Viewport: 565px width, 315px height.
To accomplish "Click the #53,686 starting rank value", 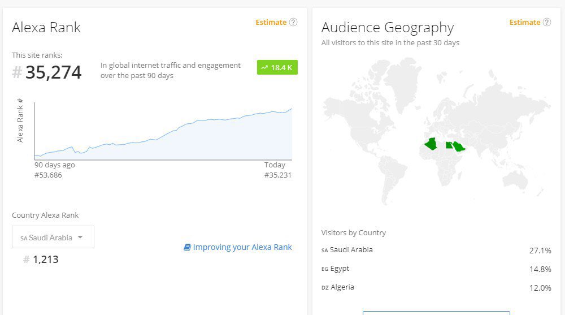I will pos(48,175).
